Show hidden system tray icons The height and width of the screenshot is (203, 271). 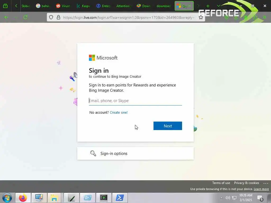[x=221, y=198]
